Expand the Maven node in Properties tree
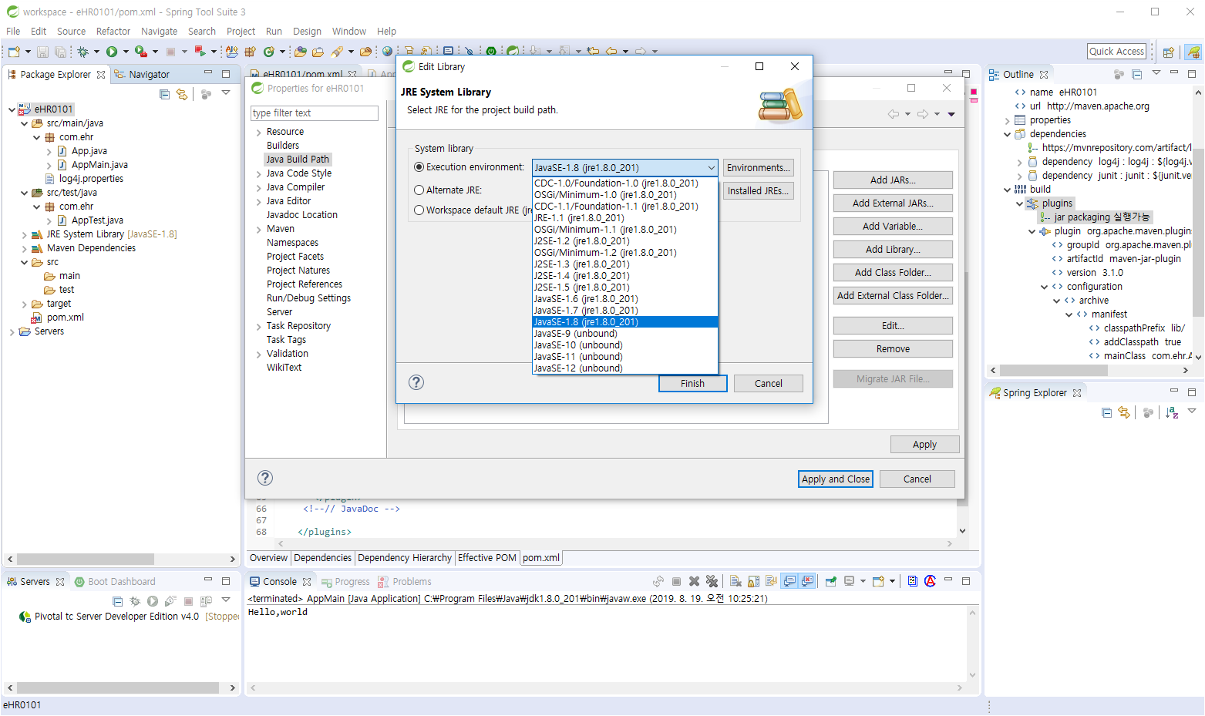The width and height of the screenshot is (1205, 716). 259,230
